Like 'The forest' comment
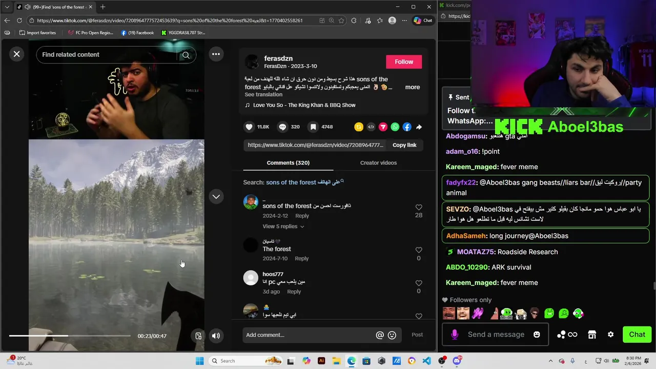 coord(419,250)
